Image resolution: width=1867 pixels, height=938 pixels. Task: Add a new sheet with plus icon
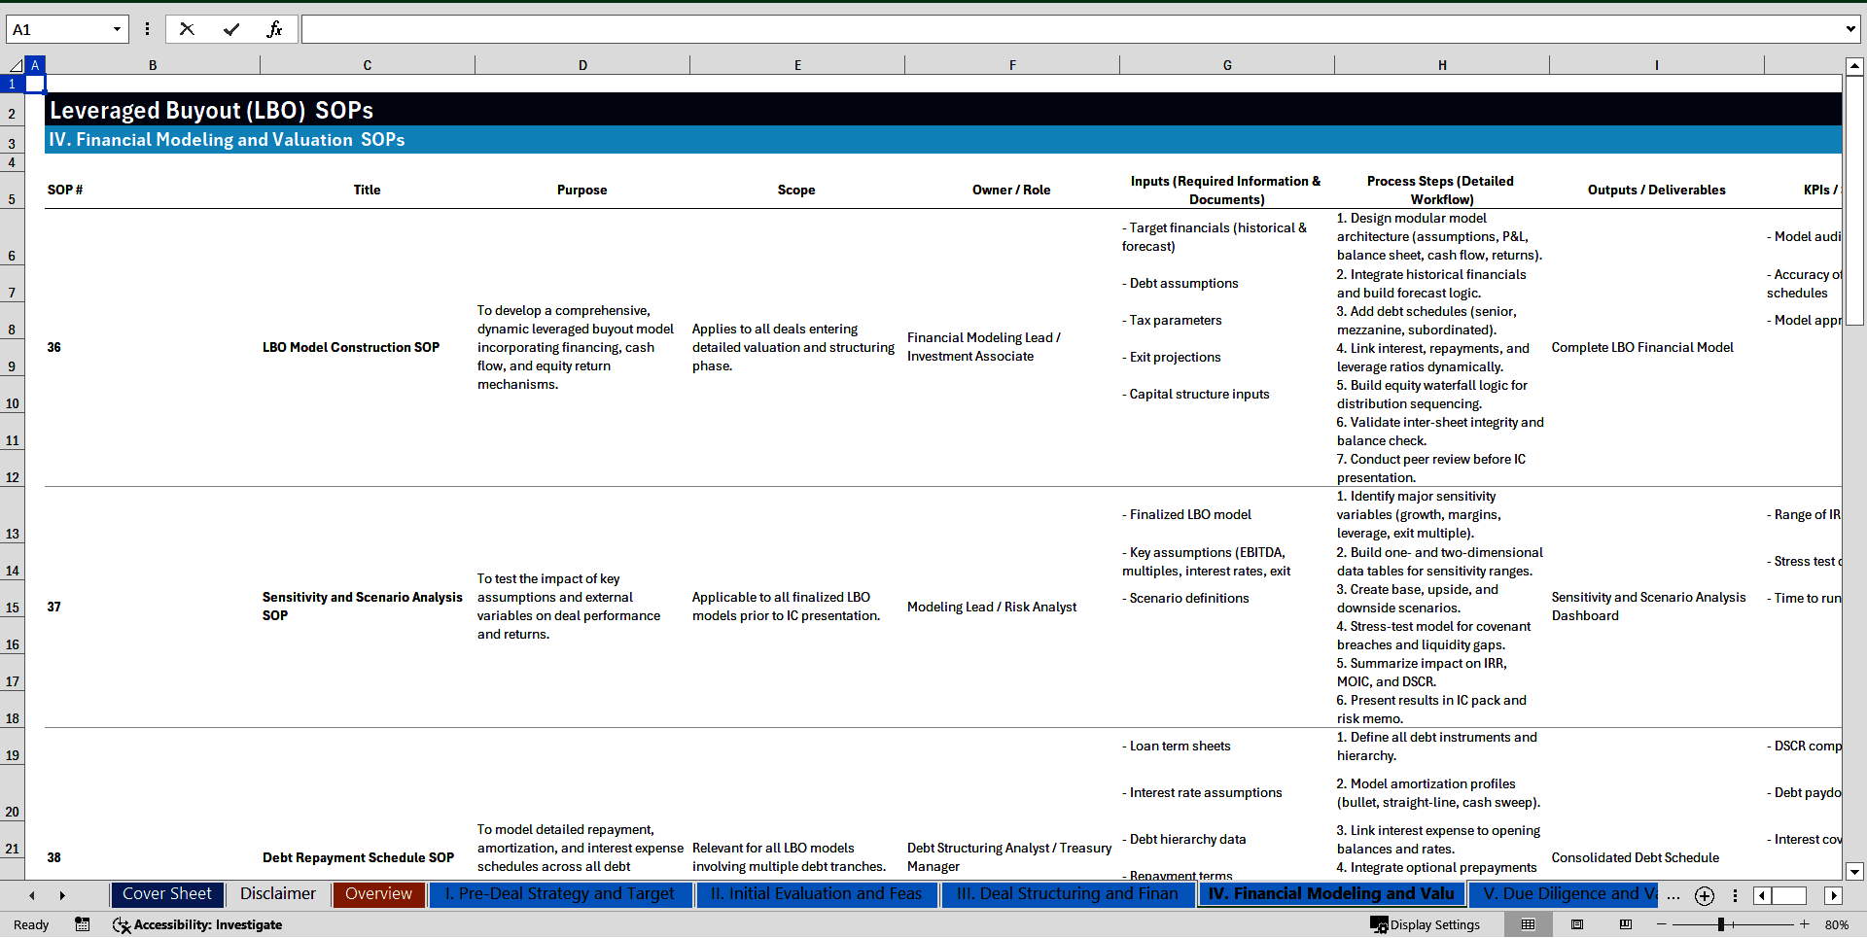(x=1704, y=896)
